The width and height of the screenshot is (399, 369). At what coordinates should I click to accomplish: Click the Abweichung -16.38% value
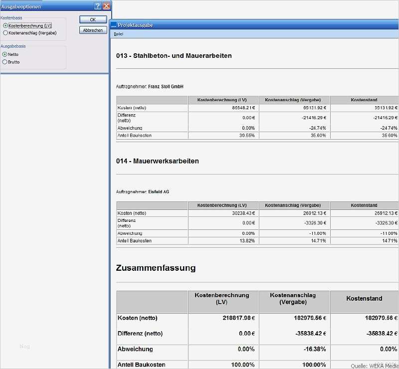click(314, 350)
